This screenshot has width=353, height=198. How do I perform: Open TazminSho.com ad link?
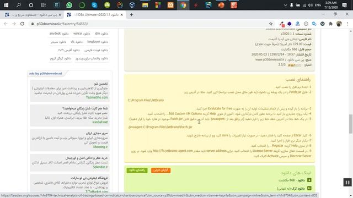pos(97,97)
